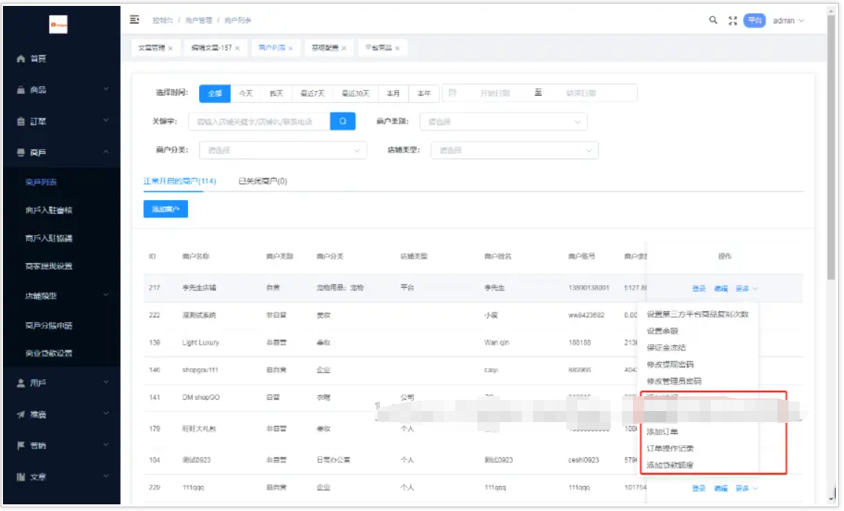Choose 订单操作记录 from the more menu
844x511 pixels.
click(x=670, y=449)
